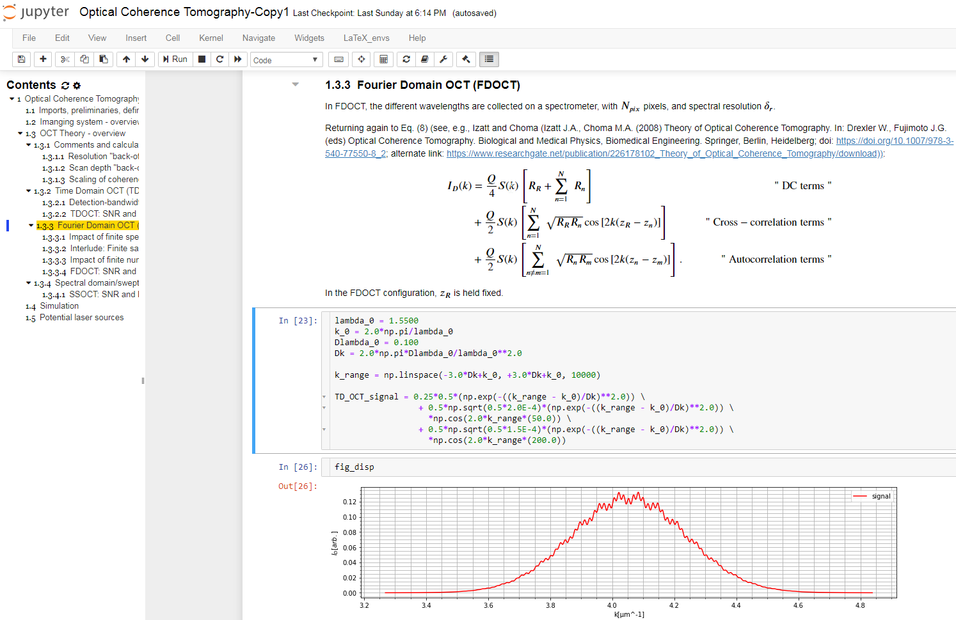This screenshot has height=620, width=956.
Task: Save the notebook using the save icon
Action: (21, 59)
